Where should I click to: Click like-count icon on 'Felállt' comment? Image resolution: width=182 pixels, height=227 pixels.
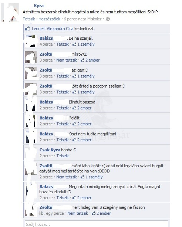tap(74, 124)
